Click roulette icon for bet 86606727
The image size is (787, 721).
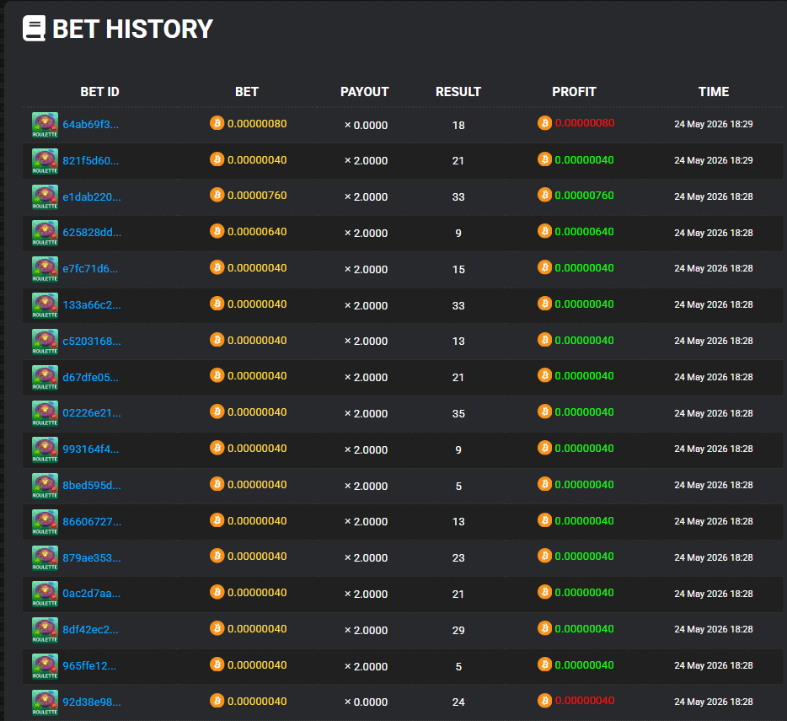point(46,522)
